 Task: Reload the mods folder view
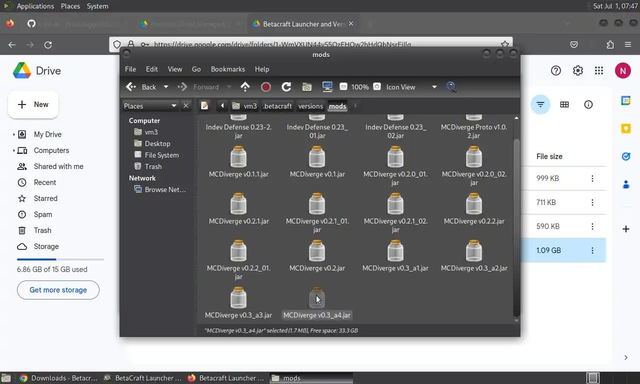(x=286, y=87)
